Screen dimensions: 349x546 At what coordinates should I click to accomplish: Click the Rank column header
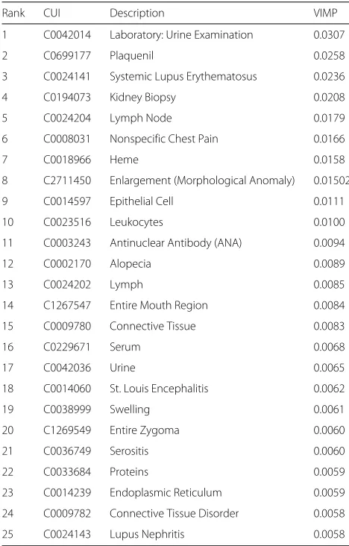click(x=13, y=13)
